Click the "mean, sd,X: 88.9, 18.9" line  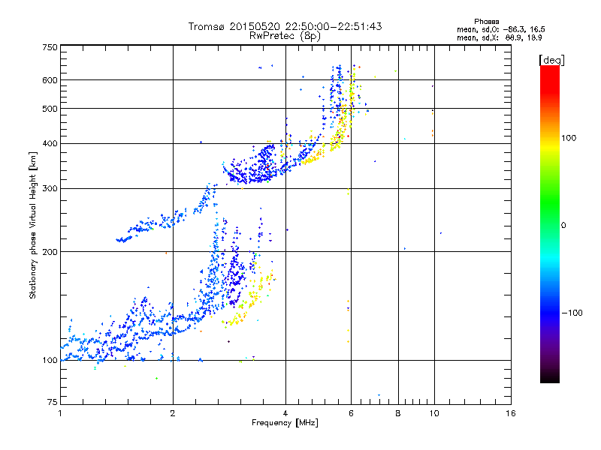click(x=499, y=37)
